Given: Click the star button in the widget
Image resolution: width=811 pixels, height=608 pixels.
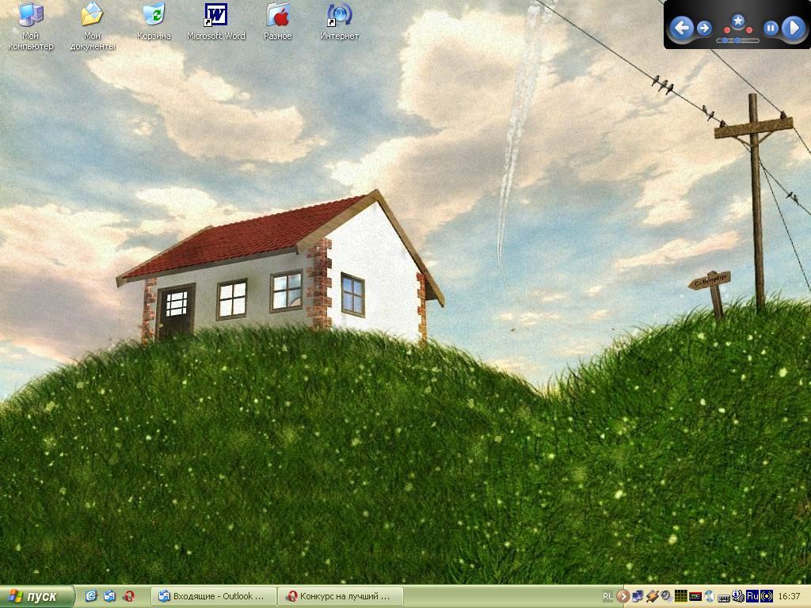Looking at the screenshot, I should 738,21.
